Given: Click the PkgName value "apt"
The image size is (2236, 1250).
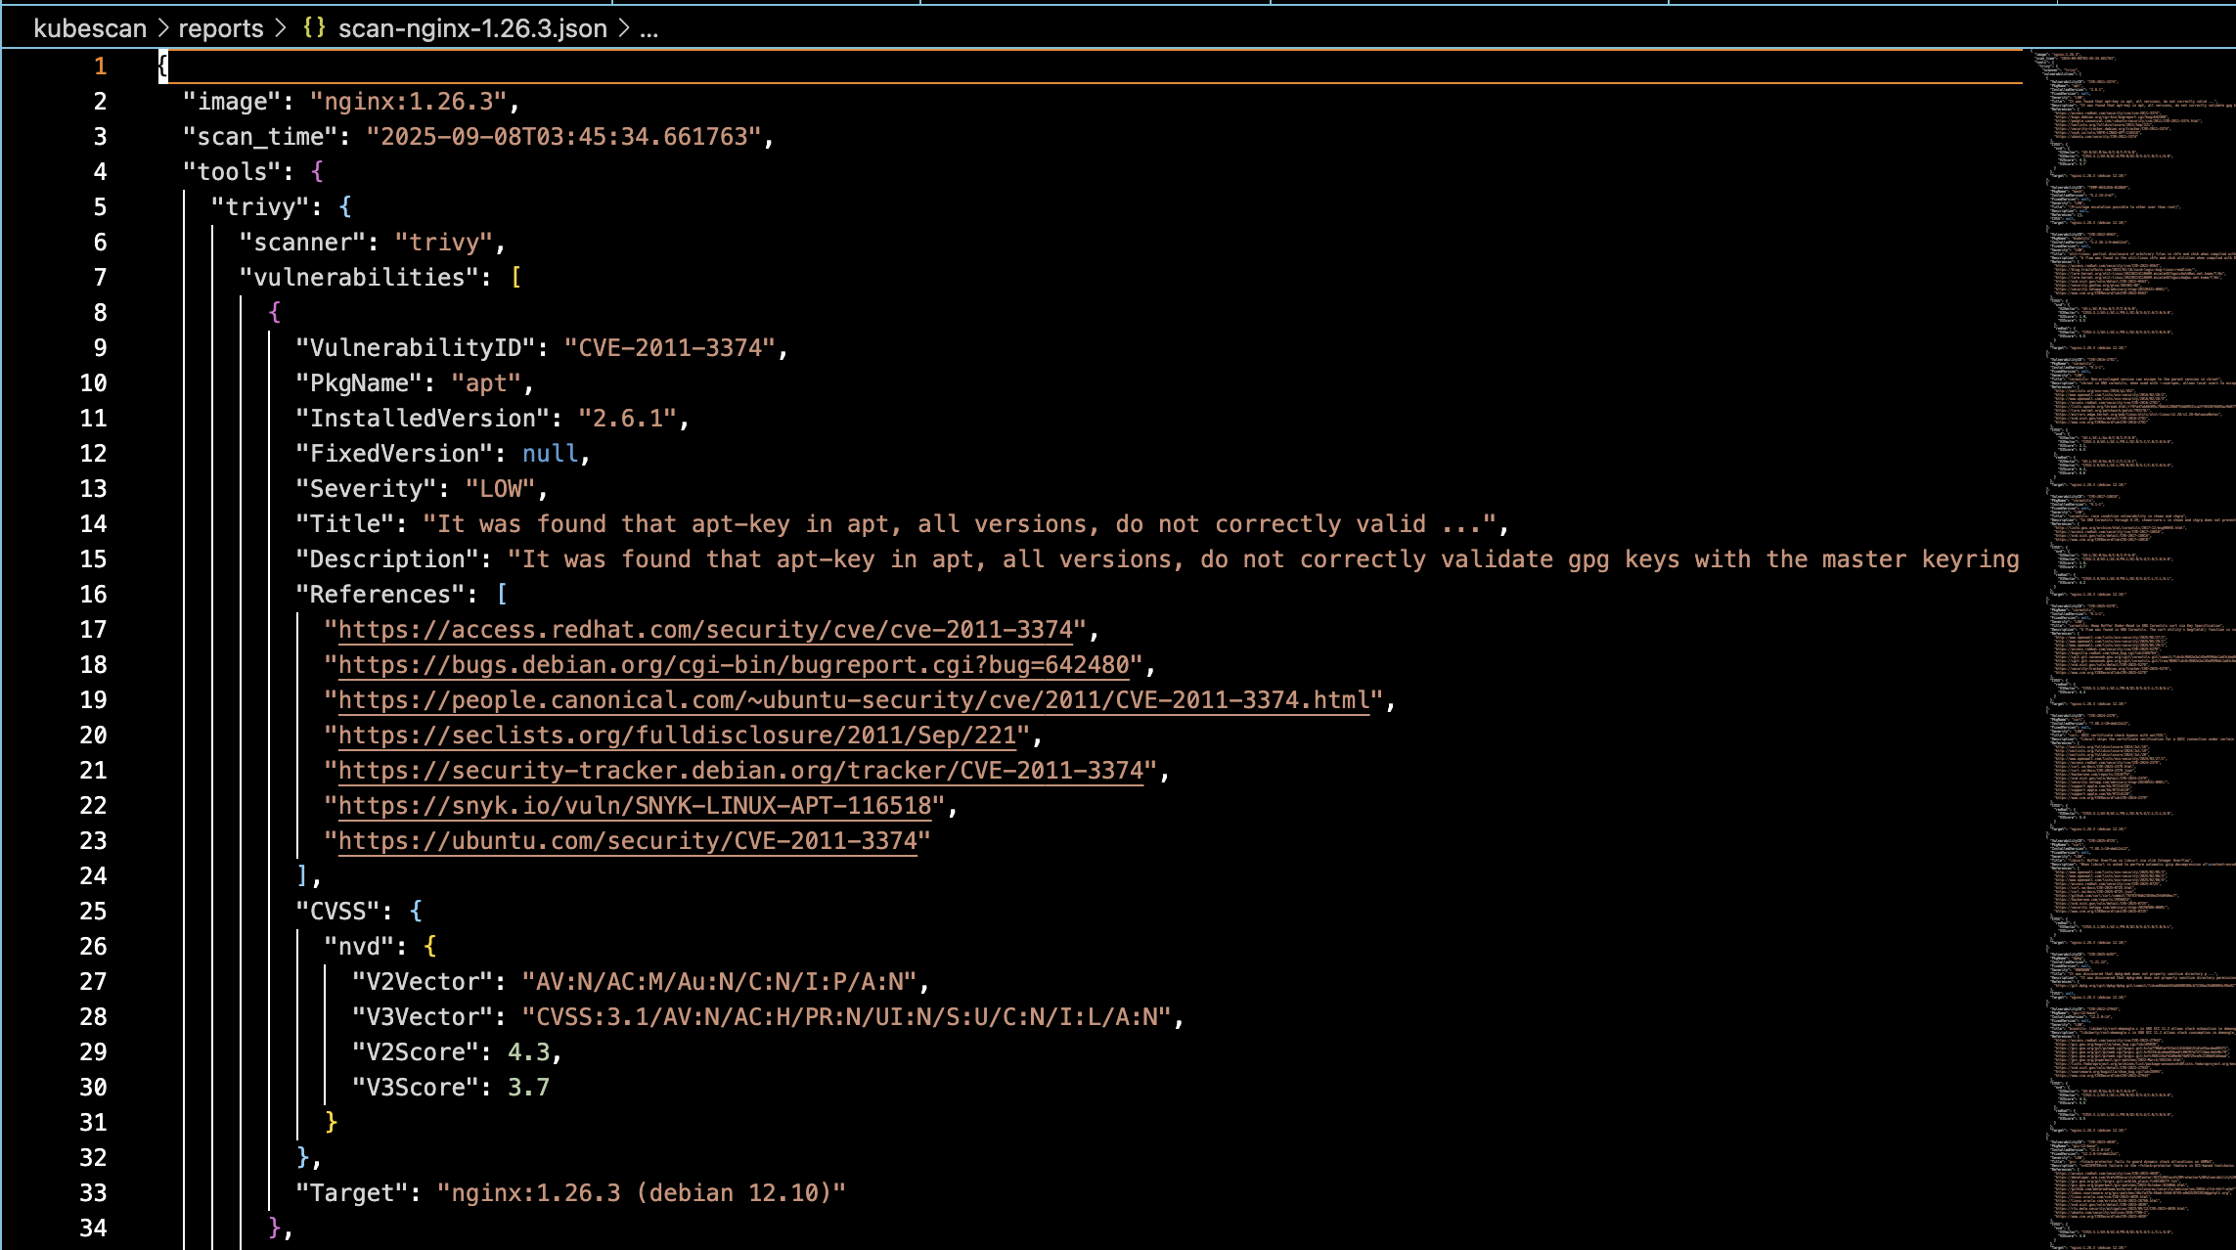Looking at the screenshot, I should [486, 383].
